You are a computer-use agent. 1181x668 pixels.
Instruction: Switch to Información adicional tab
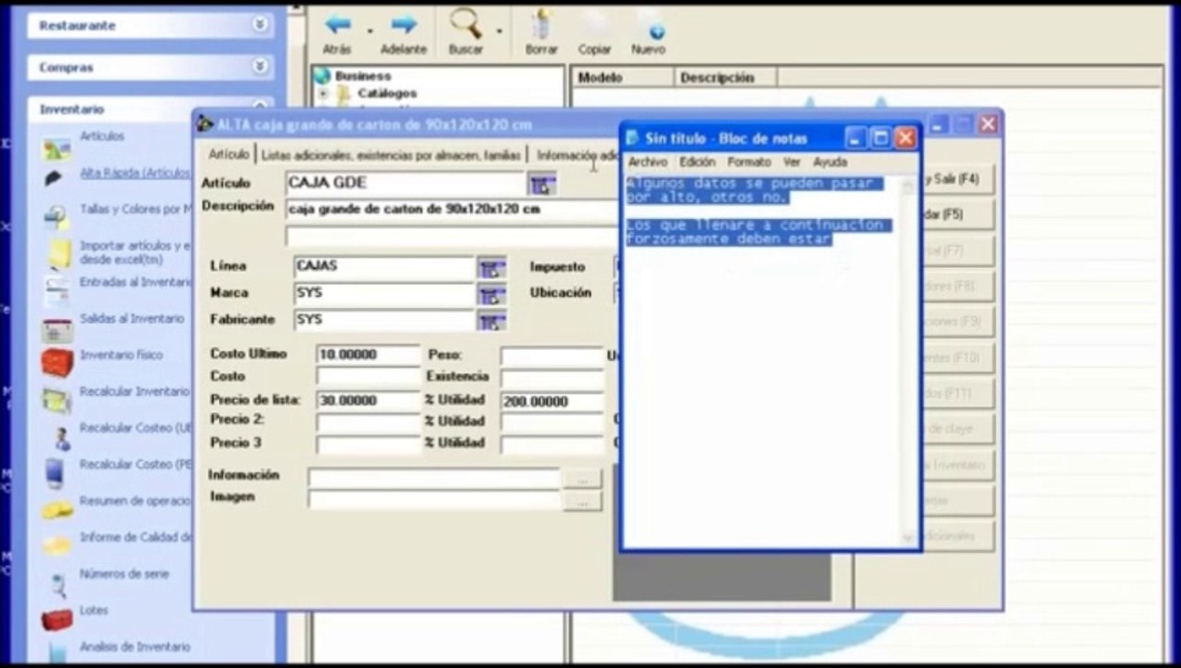tap(577, 155)
